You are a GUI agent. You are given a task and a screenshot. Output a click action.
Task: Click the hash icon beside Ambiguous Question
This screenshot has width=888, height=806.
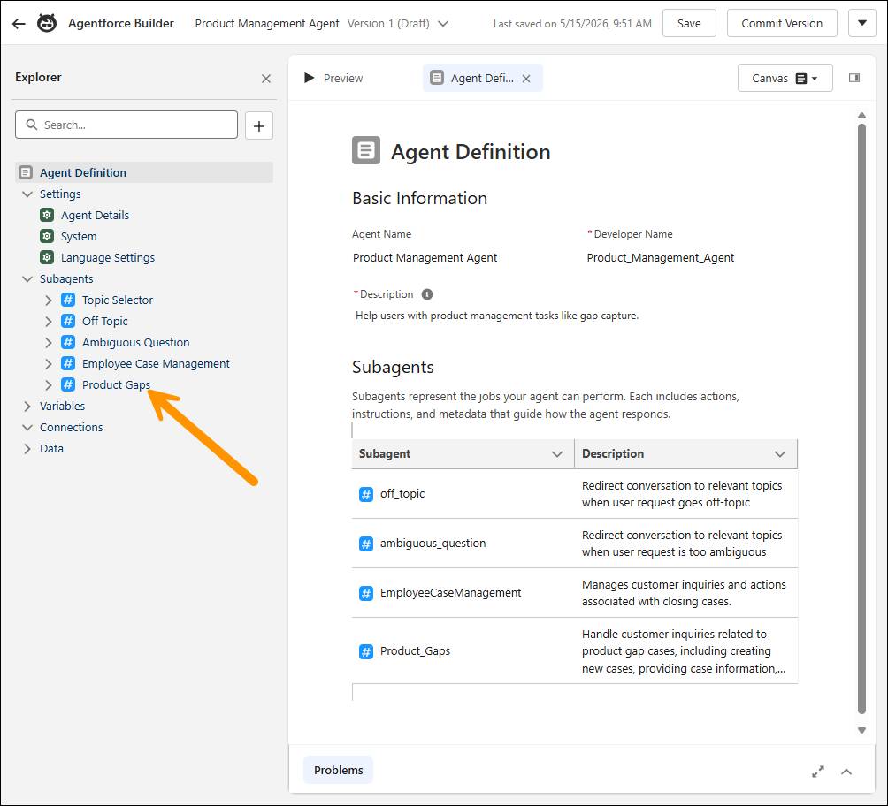pyautogui.click(x=68, y=342)
